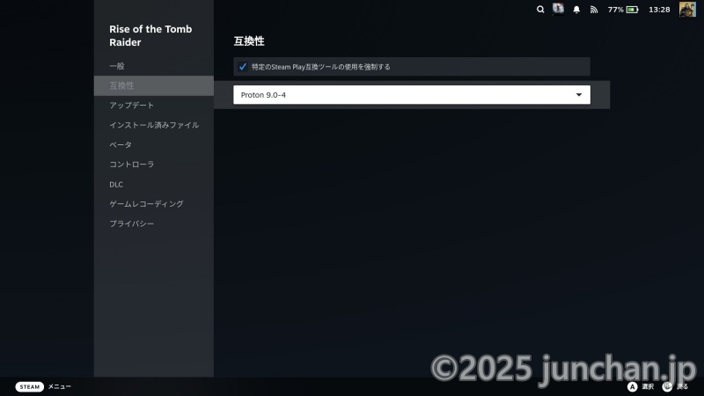Click the network signal status icon

pyautogui.click(x=594, y=10)
